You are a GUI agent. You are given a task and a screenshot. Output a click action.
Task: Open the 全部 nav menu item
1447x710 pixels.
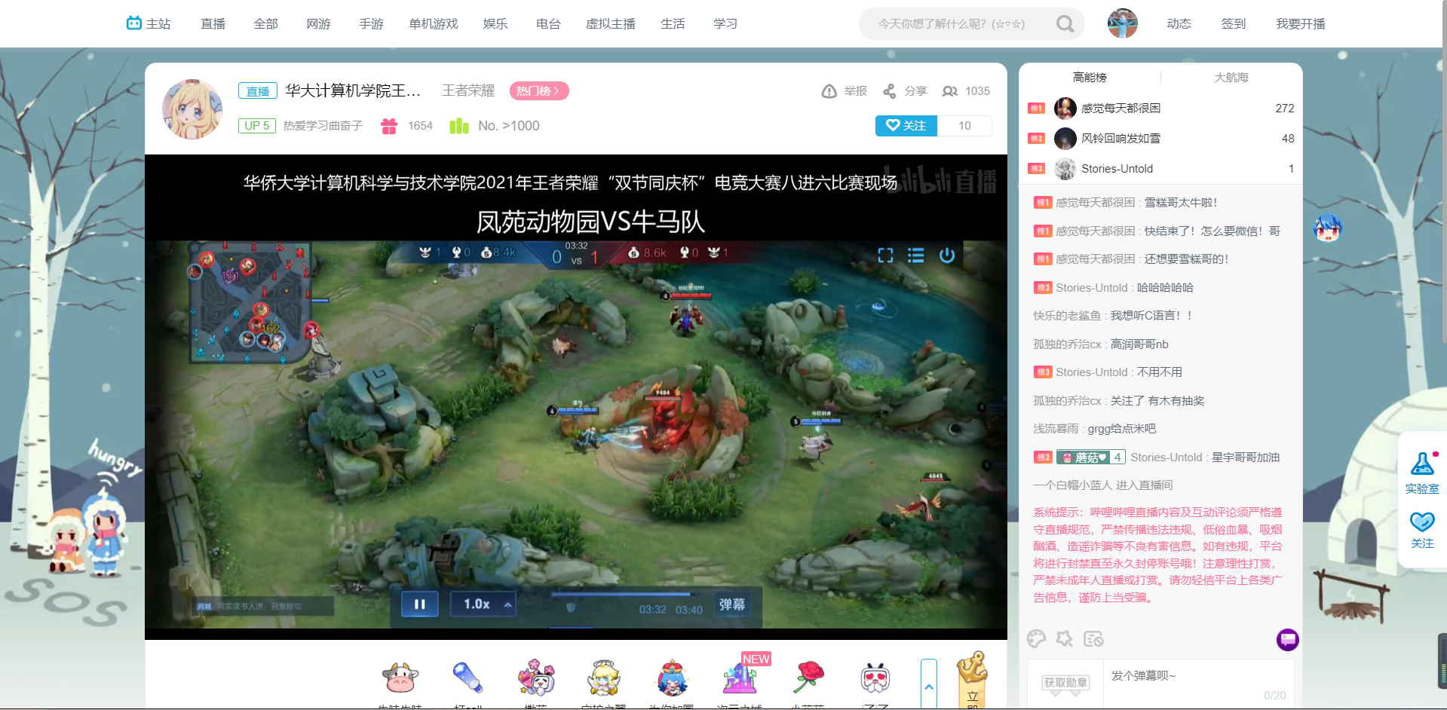[265, 24]
